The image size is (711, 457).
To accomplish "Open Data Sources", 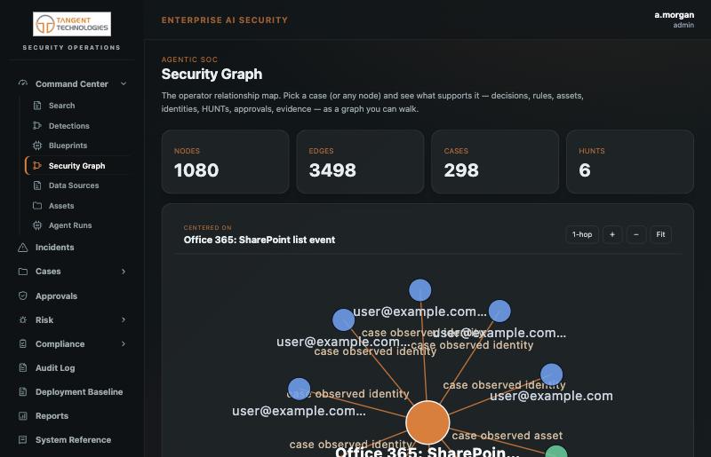I will (74, 185).
